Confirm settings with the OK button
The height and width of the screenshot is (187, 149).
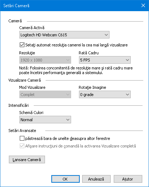click(65, 179)
